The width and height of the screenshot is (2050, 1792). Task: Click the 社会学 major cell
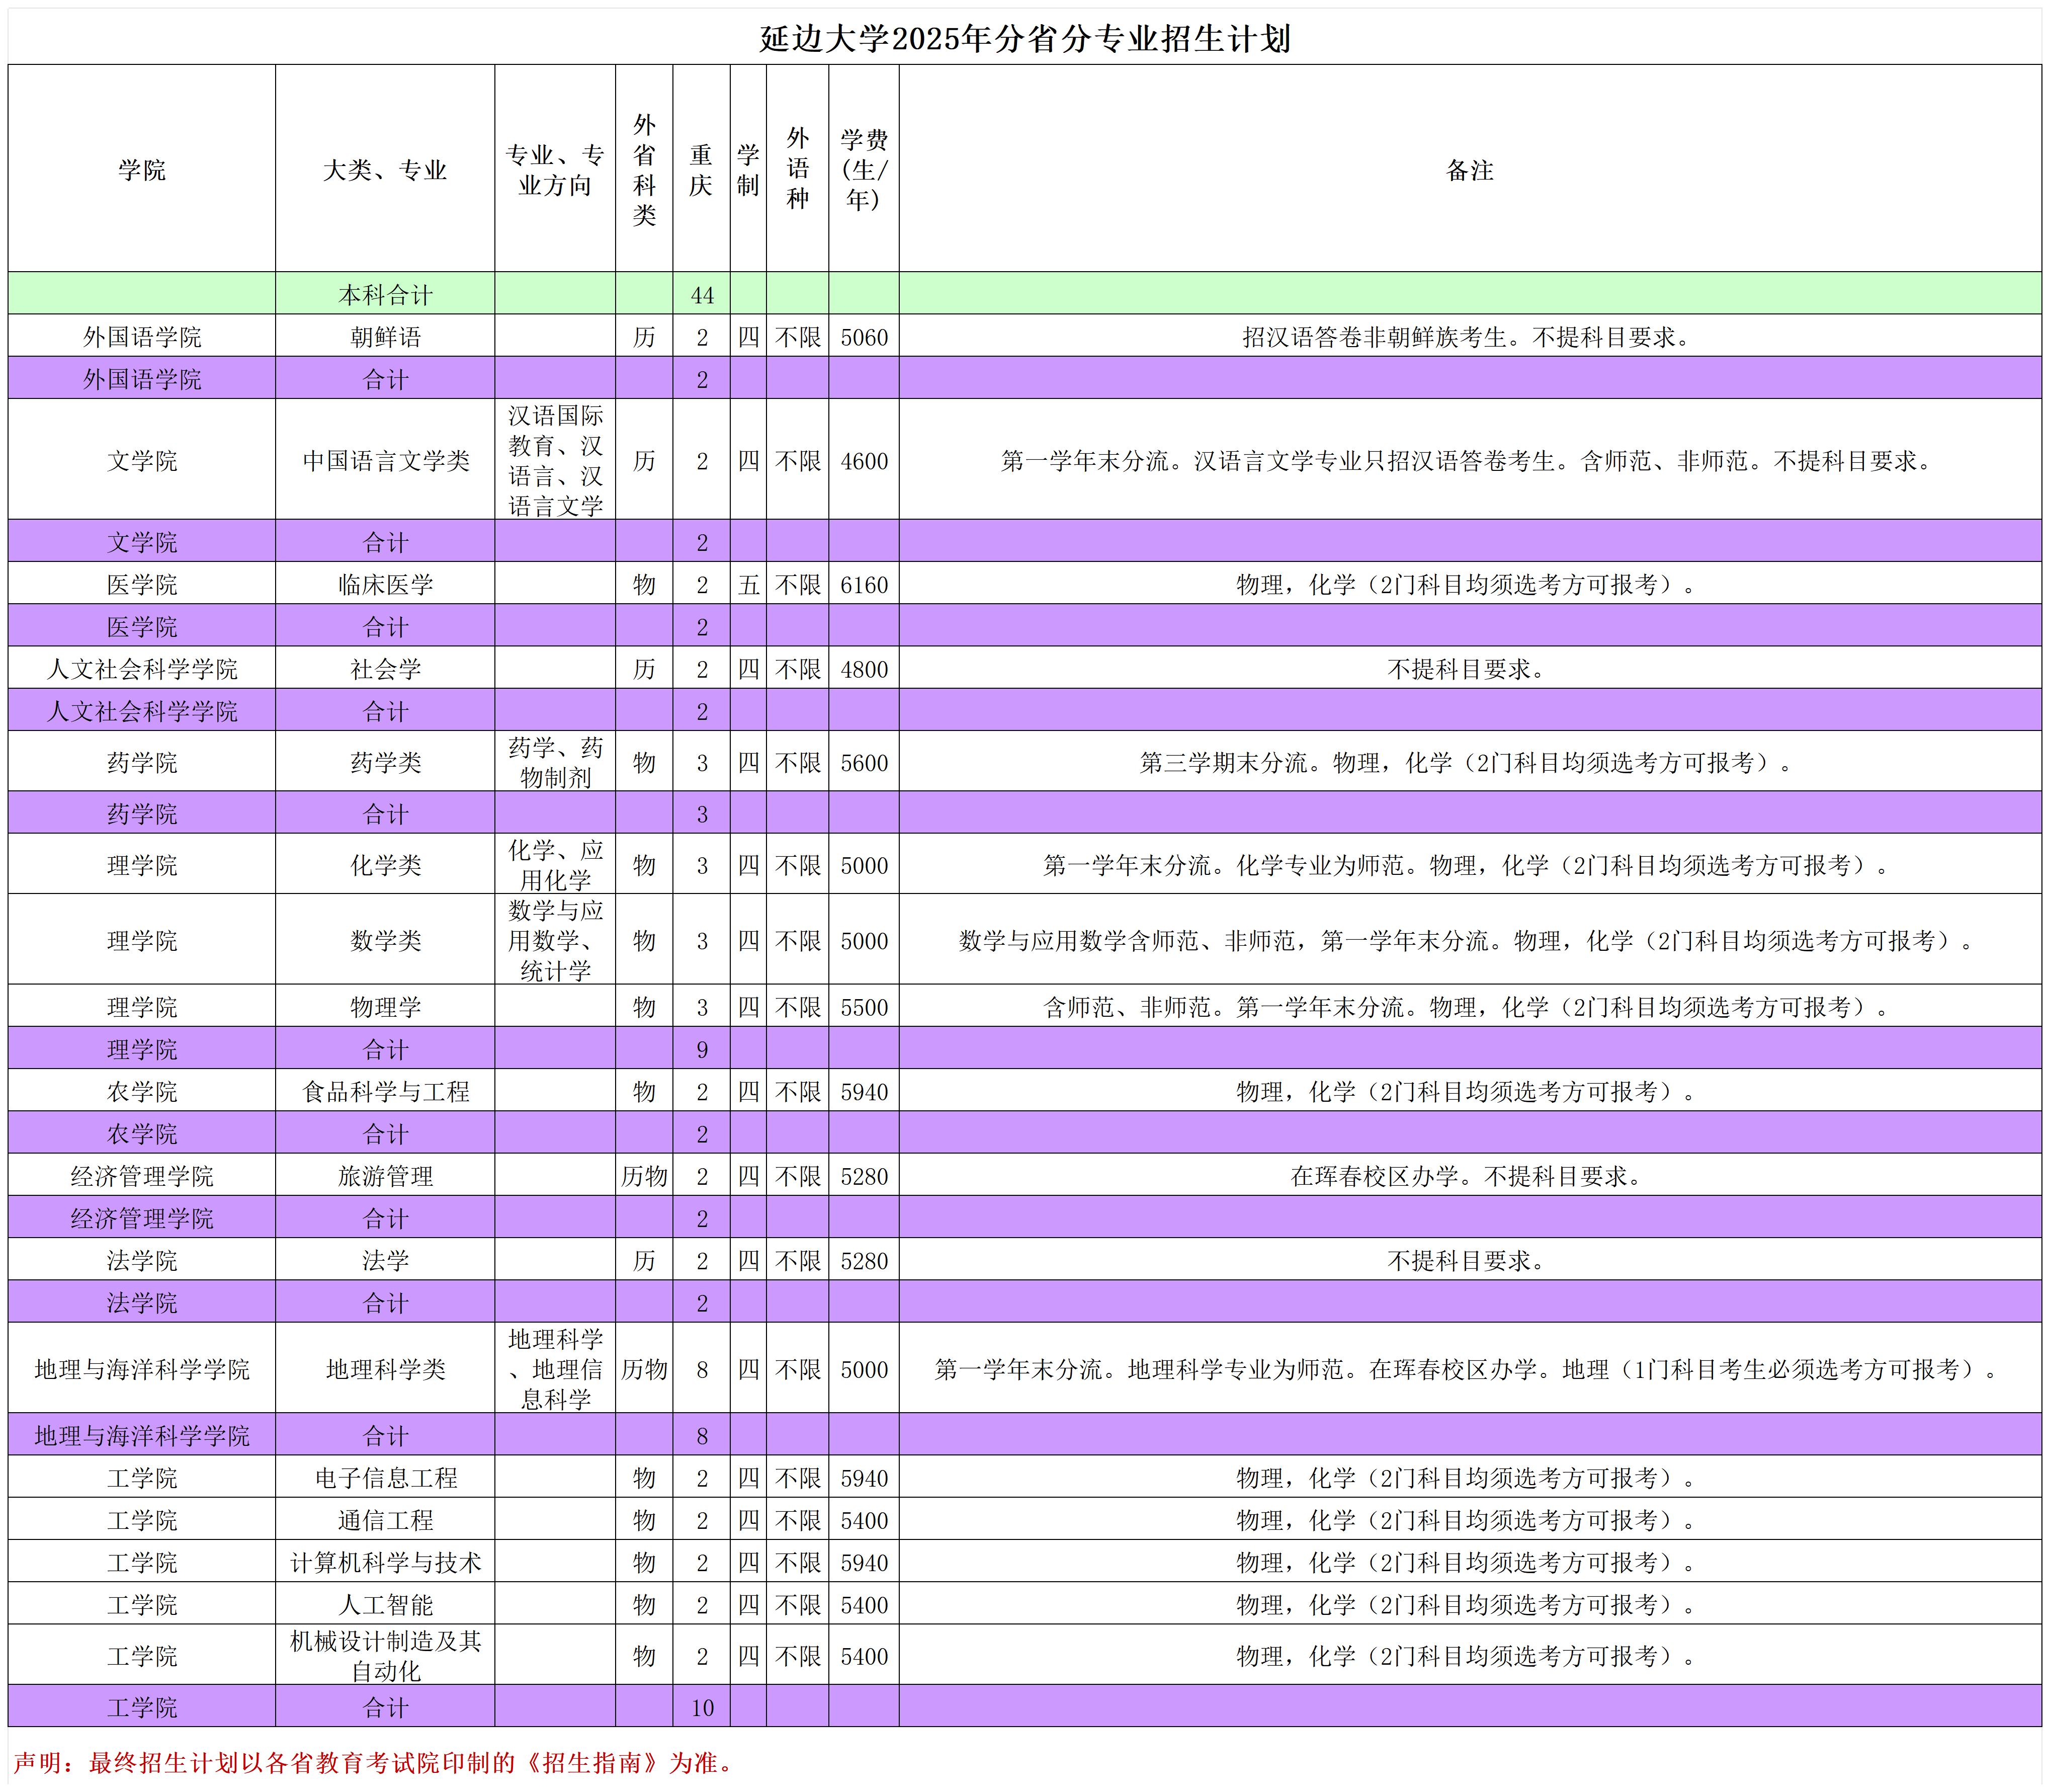385,668
